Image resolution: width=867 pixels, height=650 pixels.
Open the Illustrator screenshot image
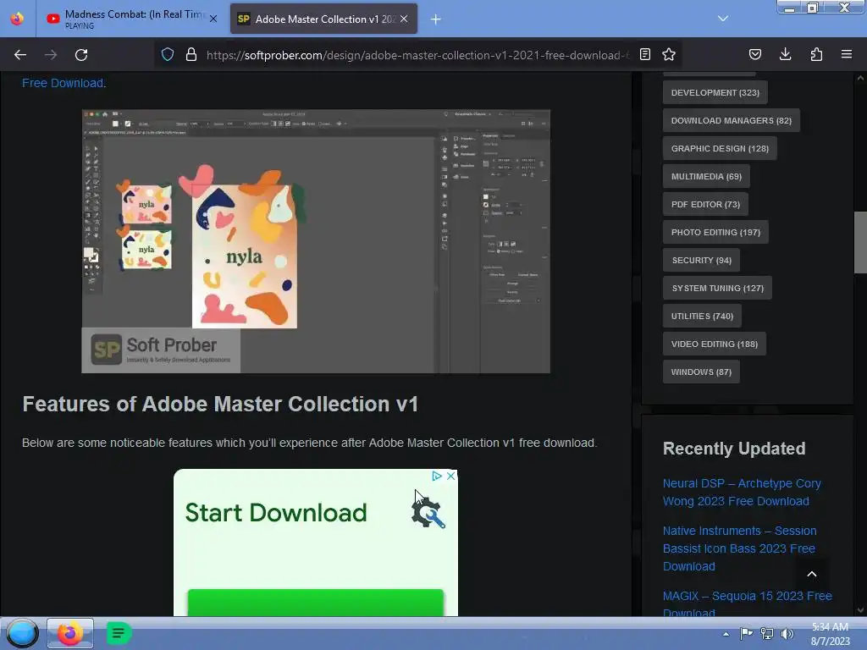(316, 241)
